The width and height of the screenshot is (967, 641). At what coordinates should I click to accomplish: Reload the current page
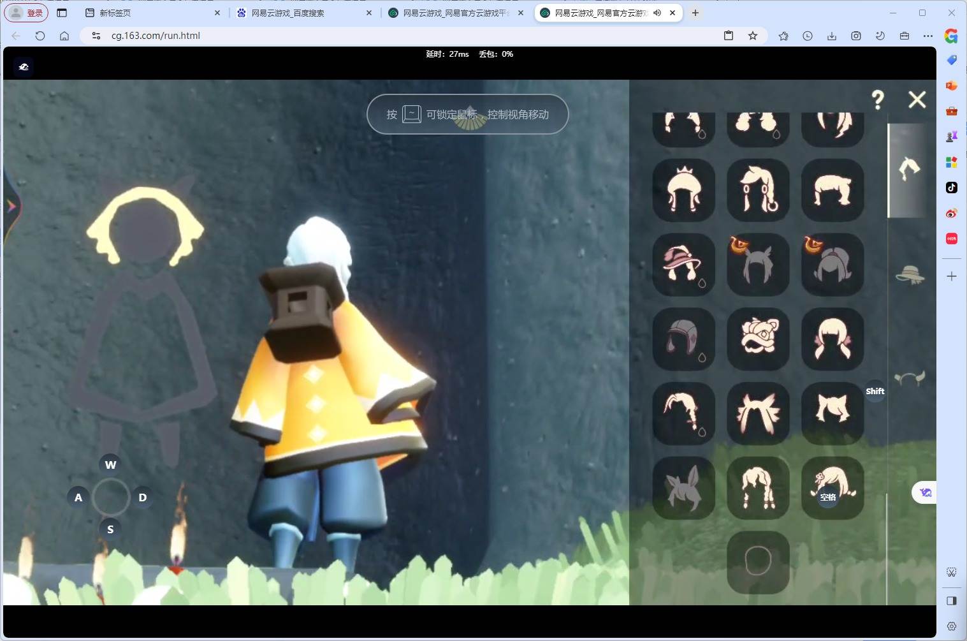[x=40, y=36]
